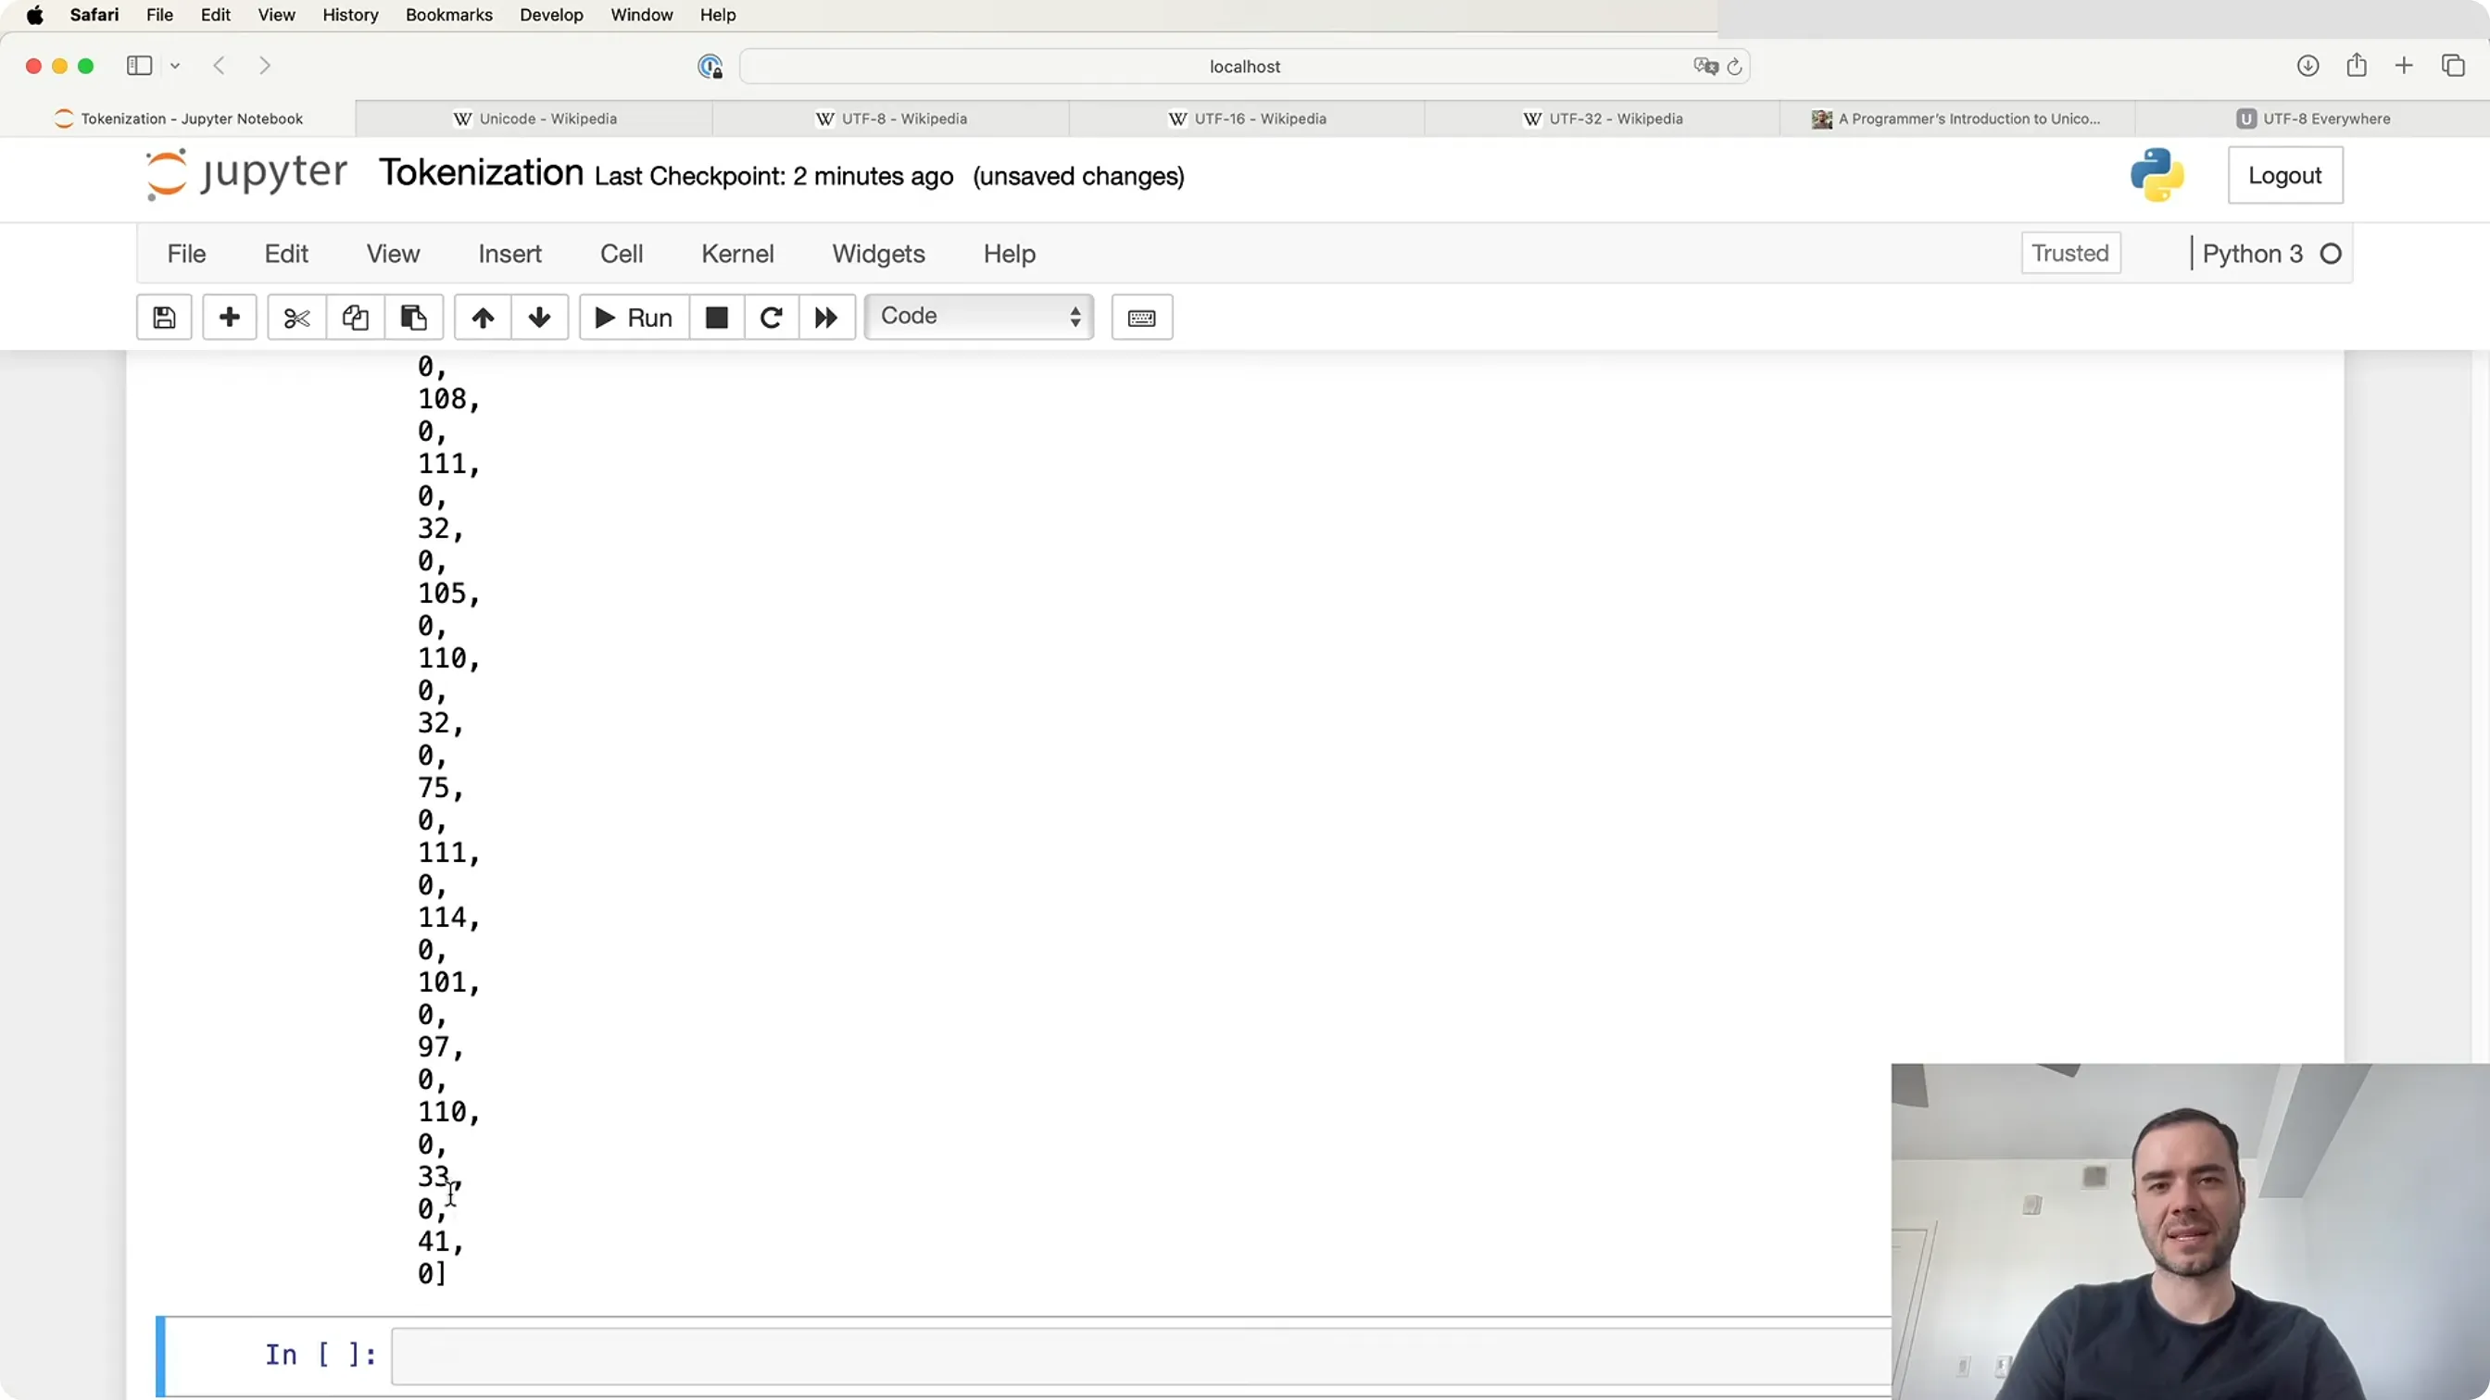
Task: Click the empty In [ ] code cell input
Action: tap(1140, 1356)
